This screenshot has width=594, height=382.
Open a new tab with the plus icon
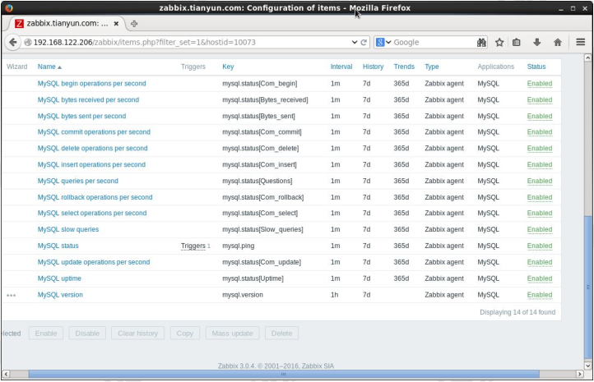point(134,24)
